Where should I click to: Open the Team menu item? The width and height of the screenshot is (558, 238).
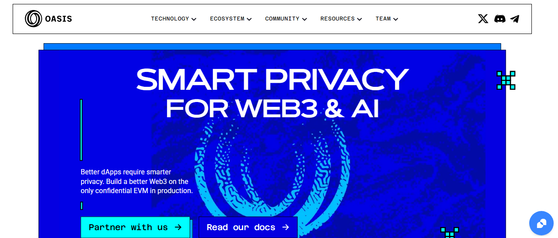tap(383, 19)
